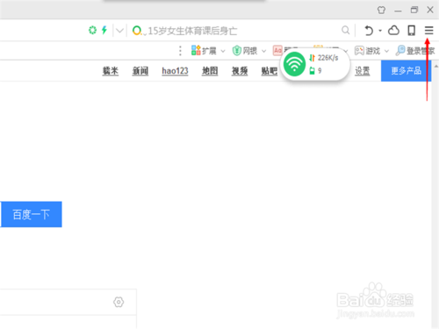This screenshot has height=329, width=439.
Task: Open the 视频 video link
Action: tap(240, 71)
